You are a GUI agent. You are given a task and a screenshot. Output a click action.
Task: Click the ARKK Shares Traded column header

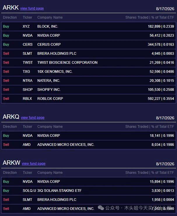(x=137, y=17)
